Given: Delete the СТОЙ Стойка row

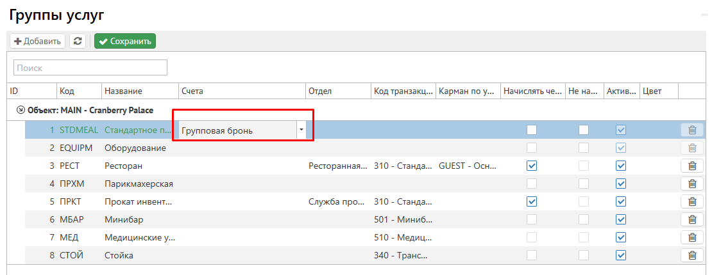Looking at the screenshot, I should (692, 255).
